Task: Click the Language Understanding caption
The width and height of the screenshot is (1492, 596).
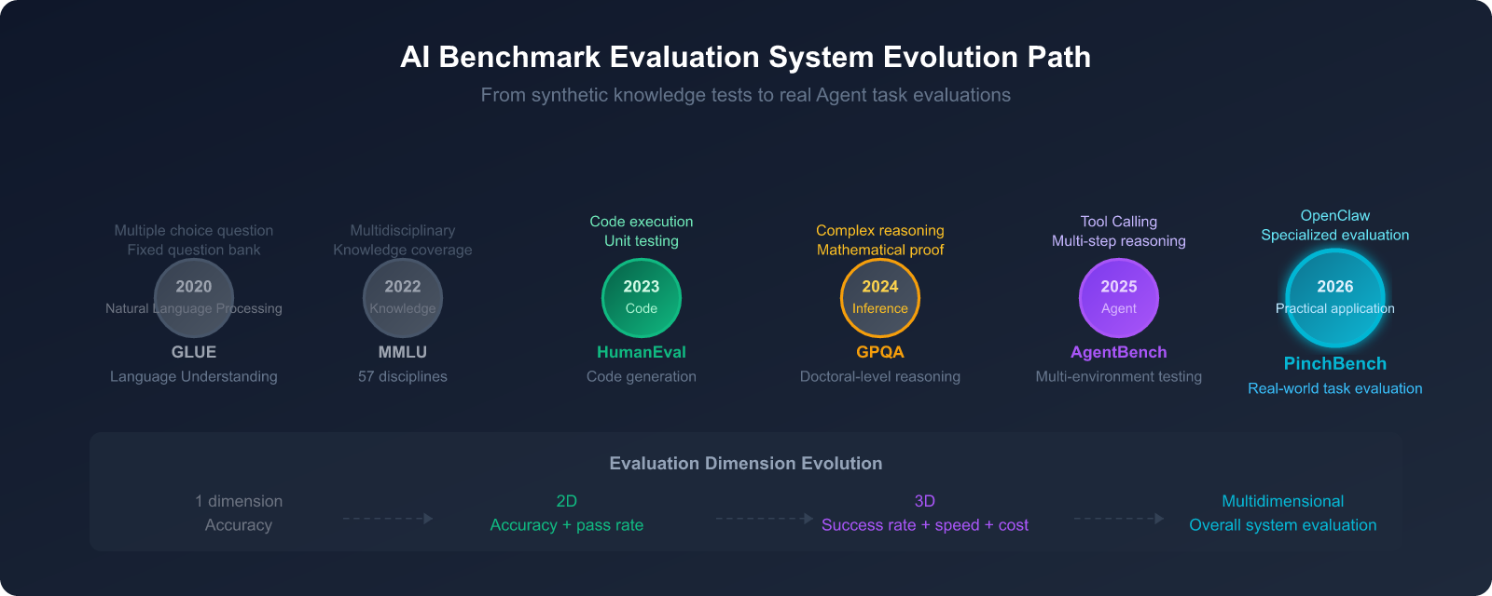Action: tap(194, 376)
